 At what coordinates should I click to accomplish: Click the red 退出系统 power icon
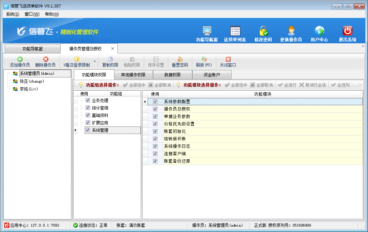pyautogui.click(x=347, y=31)
